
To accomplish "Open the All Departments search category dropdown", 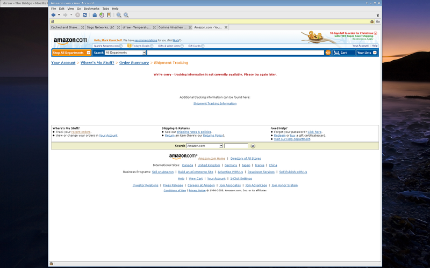I will point(126,53).
